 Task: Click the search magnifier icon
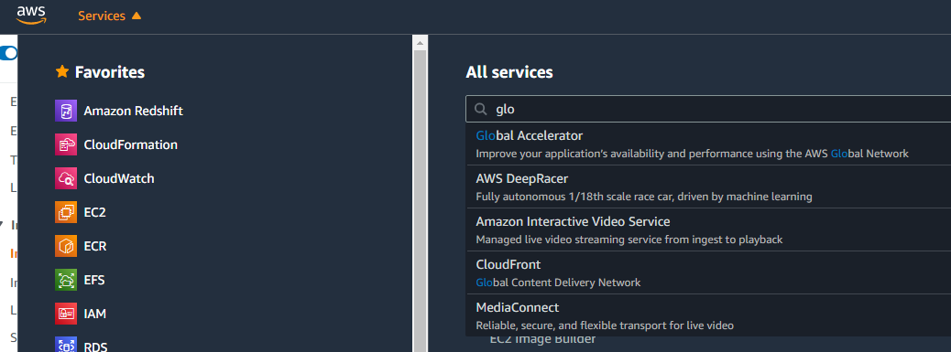click(x=480, y=110)
